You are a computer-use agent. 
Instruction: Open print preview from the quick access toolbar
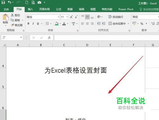coord(33,2)
